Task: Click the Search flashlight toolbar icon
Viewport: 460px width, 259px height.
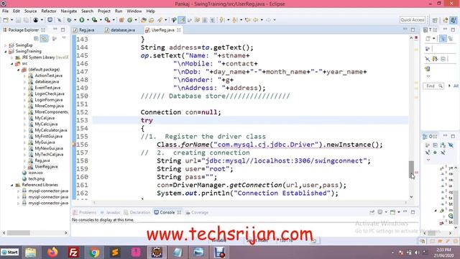Action: pos(160,20)
